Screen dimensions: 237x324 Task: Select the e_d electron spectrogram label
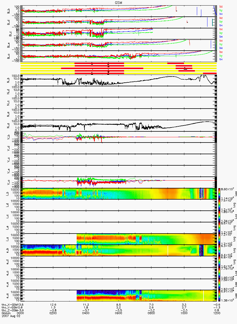[7, 262]
